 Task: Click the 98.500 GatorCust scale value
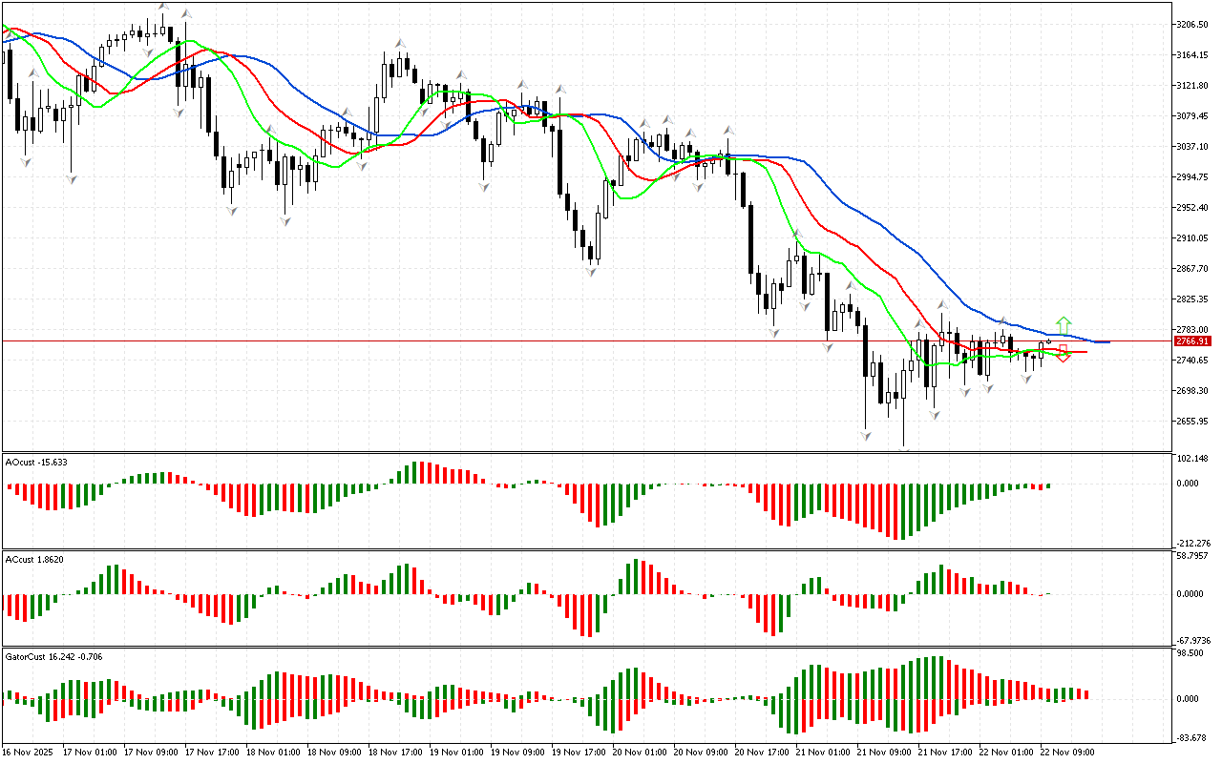point(1191,653)
